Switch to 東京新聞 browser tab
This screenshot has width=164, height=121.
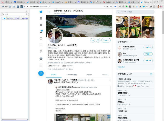tap(83, 2)
